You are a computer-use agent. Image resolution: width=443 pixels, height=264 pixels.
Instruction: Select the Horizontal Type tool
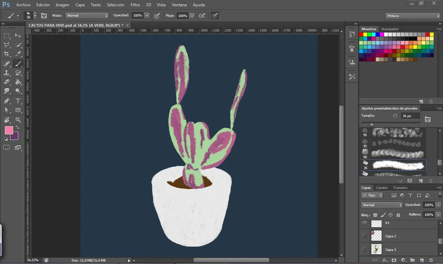(18, 101)
